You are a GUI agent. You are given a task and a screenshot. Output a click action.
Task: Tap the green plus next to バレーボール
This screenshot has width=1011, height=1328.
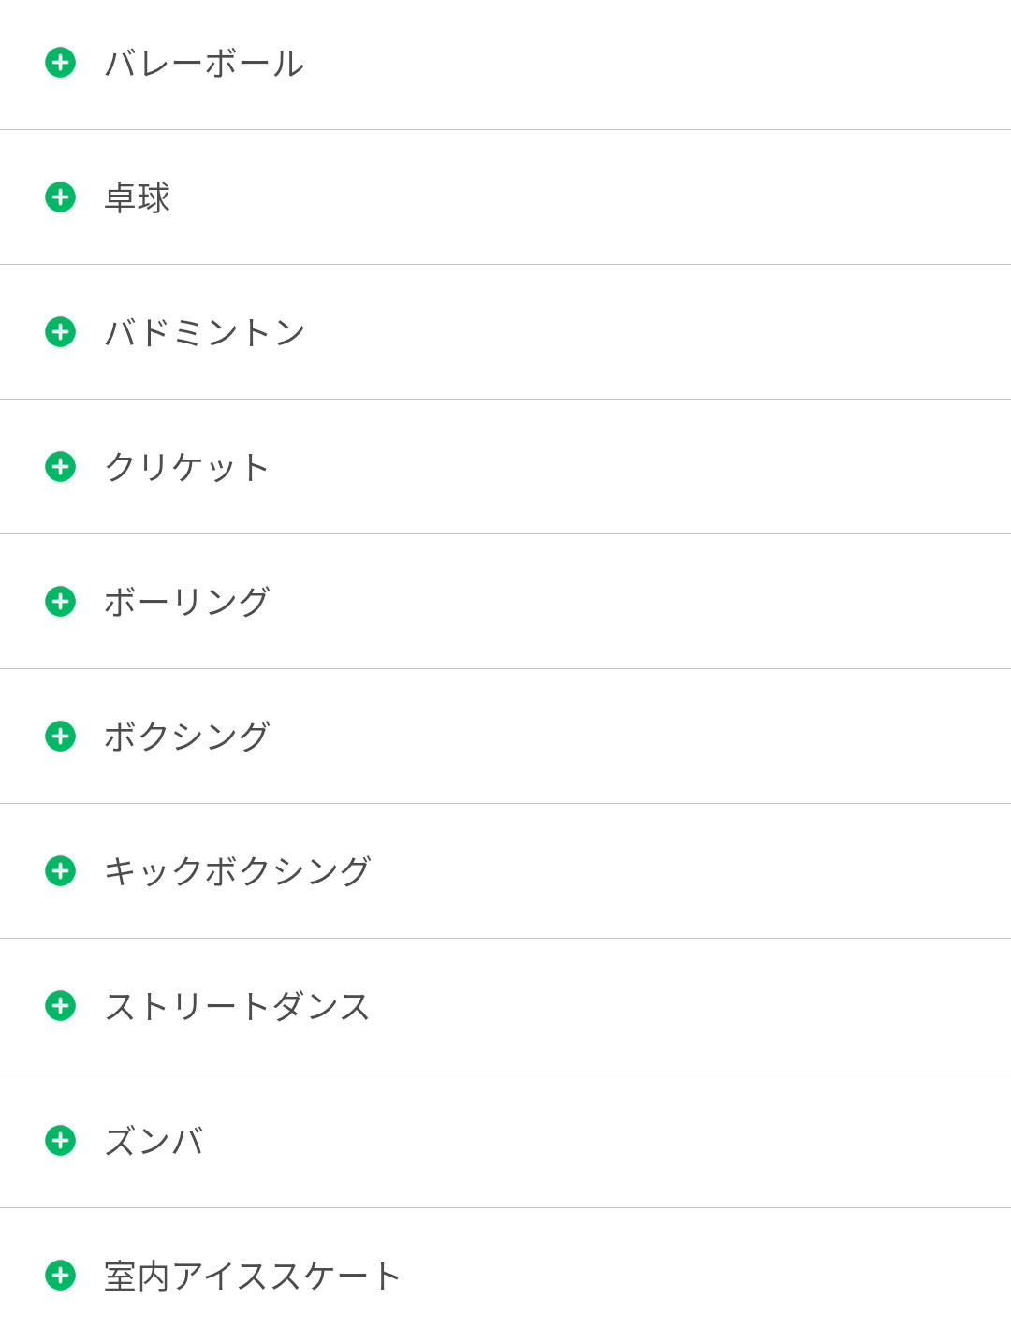[x=60, y=63]
